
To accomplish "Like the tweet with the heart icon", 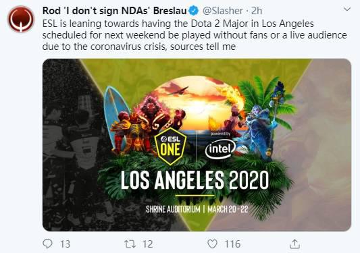I will (212, 244).
